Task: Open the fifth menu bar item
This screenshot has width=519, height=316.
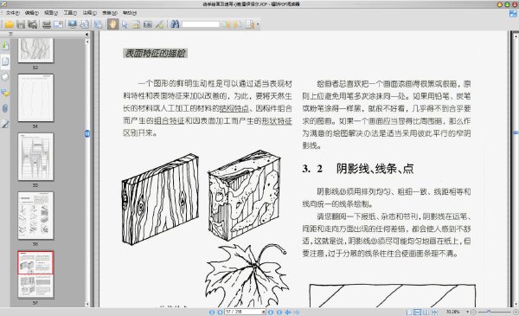Action: [90, 13]
